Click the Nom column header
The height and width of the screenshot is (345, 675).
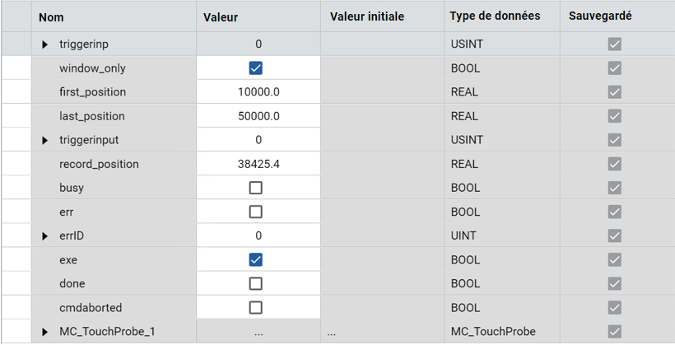tap(114, 16)
